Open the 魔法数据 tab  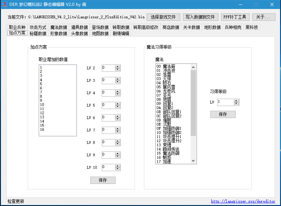tap(58, 27)
